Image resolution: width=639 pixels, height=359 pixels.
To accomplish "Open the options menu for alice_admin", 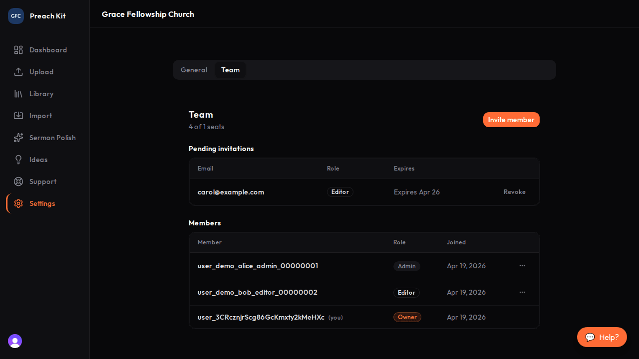I will (x=522, y=266).
